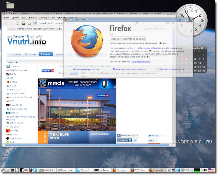Reload the page with the refresh icon
The width and height of the screenshot is (218, 175).
point(17,23)
